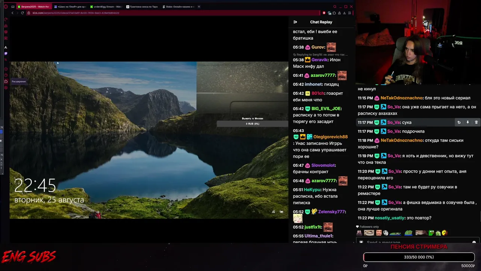Switch to the Stake Онлайн-казино tab
This screenshot has height=271, width=481.
[x=178, y=7]
